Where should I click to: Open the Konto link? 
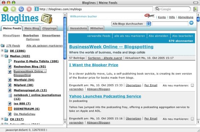[x=162, y=17]
